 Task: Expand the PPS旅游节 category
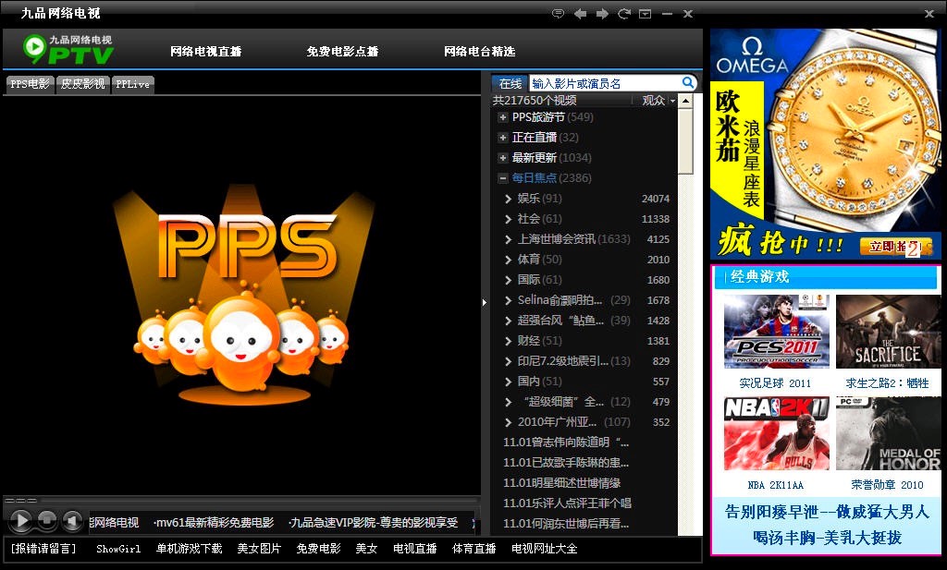click(x=503, y=117)
